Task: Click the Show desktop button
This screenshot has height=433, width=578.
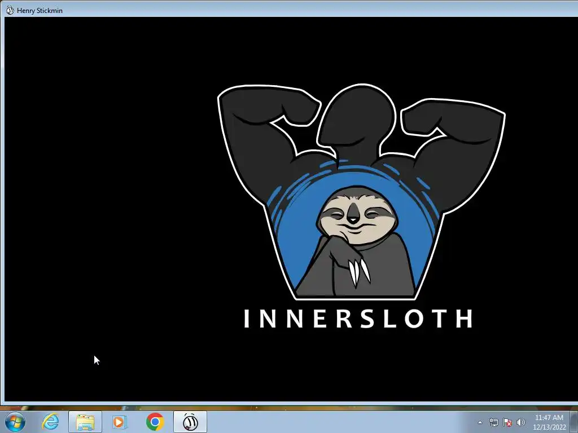Action: click(574, 422)
